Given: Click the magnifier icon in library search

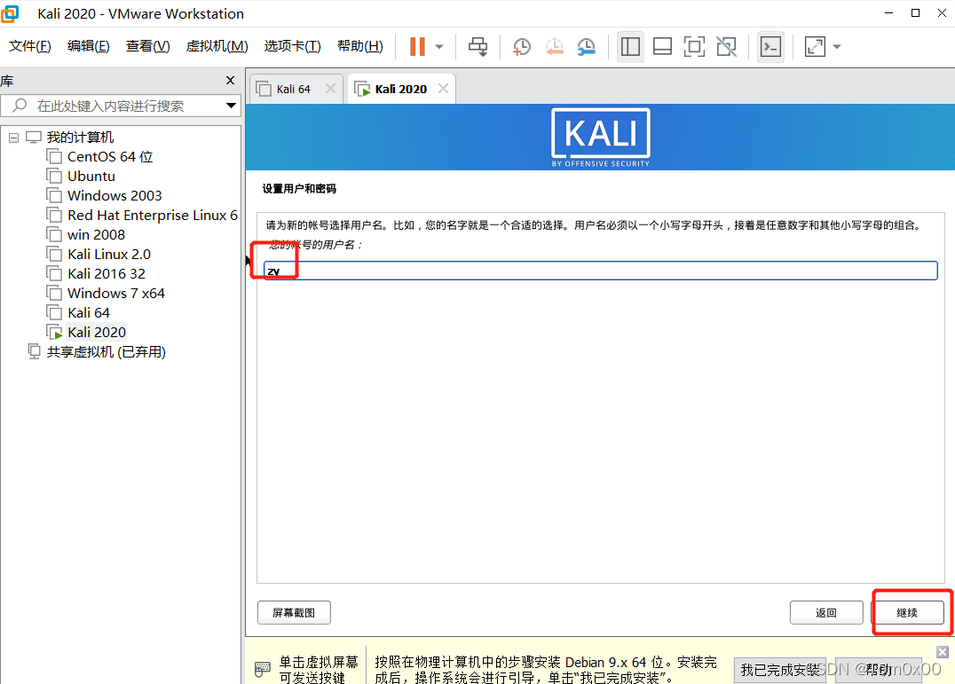Looking at the screenshot, I should (20, 106).
